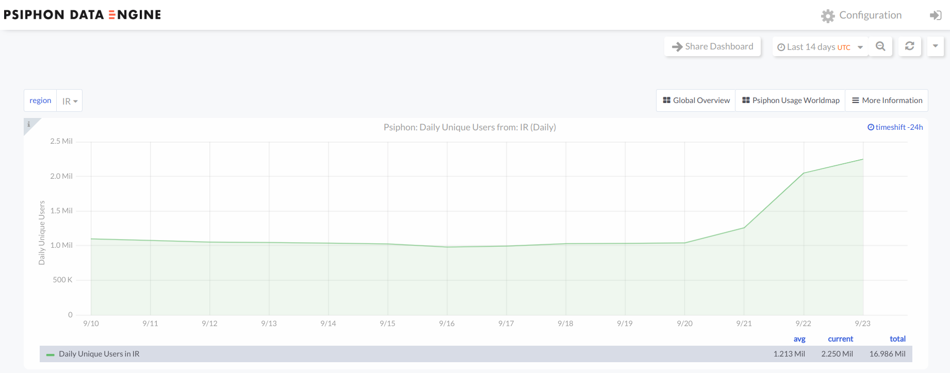Click the Share Dashboard button
This screenshot has height=373, width=950.
(712, 46)
